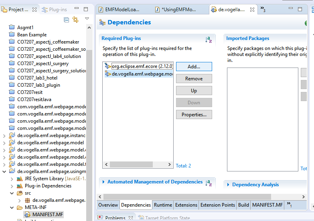Expand de.vogella.emf.webpage.model project
314x221 pixels.
click(x=4, y=143)
